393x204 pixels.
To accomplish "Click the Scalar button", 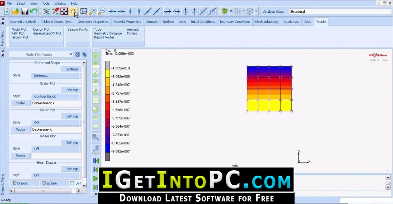I will (21, 103).
